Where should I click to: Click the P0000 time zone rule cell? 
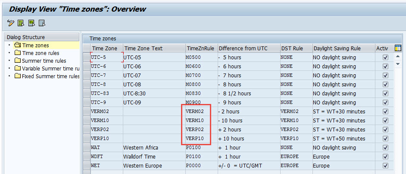[x=201, y=166]
